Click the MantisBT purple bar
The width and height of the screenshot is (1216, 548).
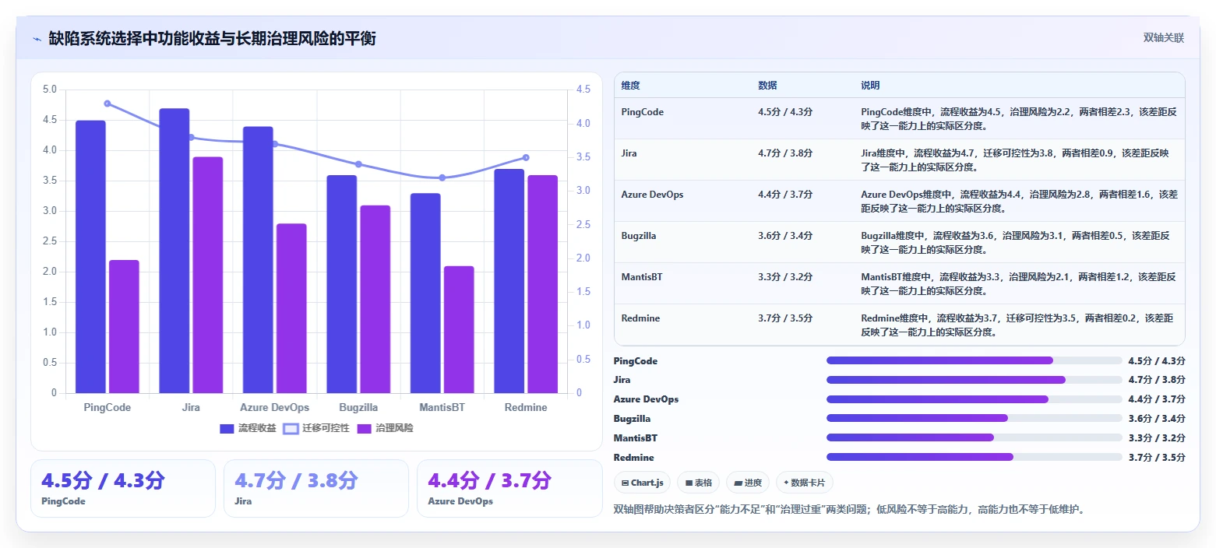[x=459, y=329]
